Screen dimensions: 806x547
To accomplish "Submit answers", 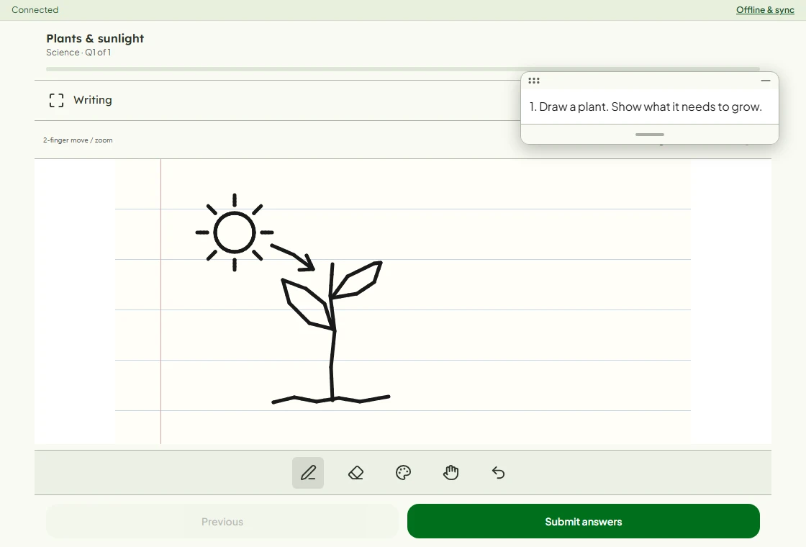I will [584, 521].
